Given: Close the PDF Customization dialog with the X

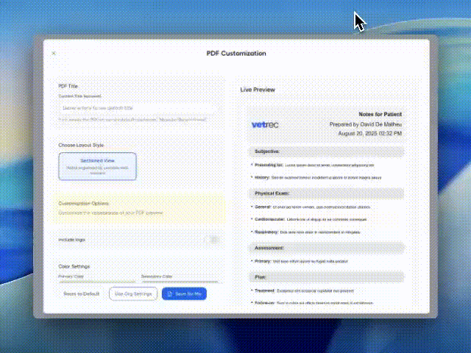Looking at the screenshot, I should coord(54,54).
